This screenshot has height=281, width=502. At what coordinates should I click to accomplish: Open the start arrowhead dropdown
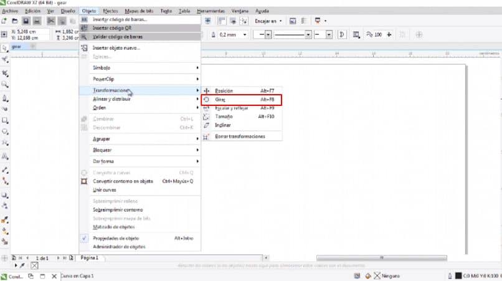point(268,35)
